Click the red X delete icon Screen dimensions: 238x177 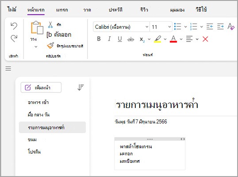205,39
